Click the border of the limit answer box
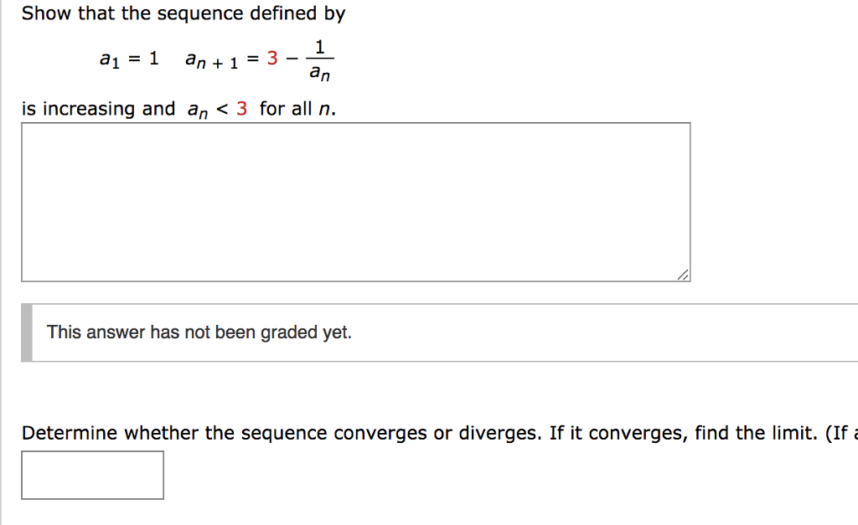The width and height of the screenshot is (858, 525). coord(92,453)
